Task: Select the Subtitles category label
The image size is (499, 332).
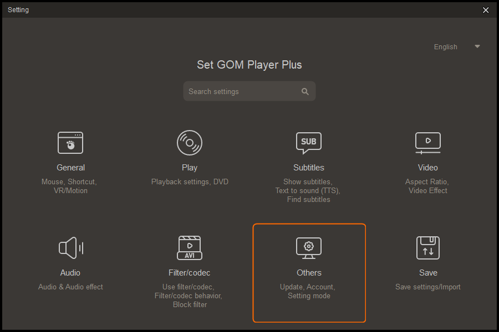Action: click(x=309, y=168)
